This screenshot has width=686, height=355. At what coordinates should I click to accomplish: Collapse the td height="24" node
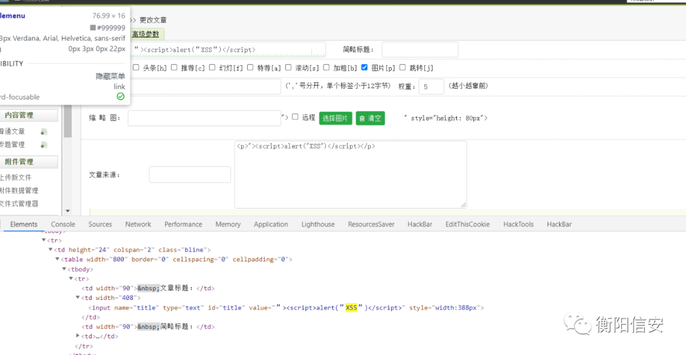(50, 250)
